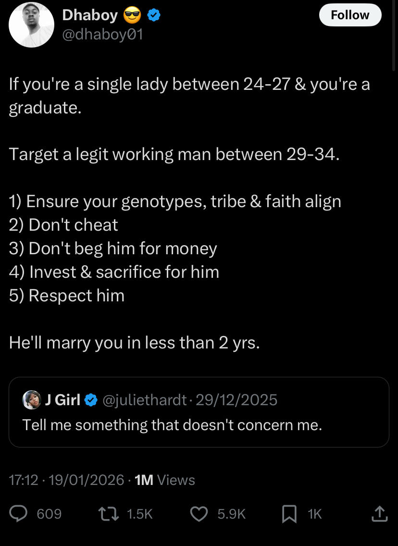The height and width of the screenshot is (546, 398).
Task: Open Dhaboy's profile picture
Action: pos(31,24)
